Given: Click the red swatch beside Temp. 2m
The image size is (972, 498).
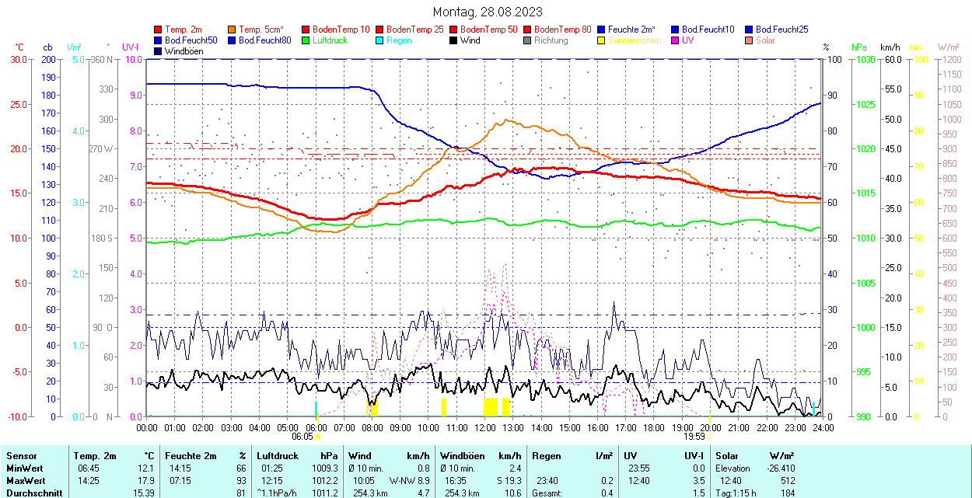Looking at the screenshot, I should (x=159, y=30).
